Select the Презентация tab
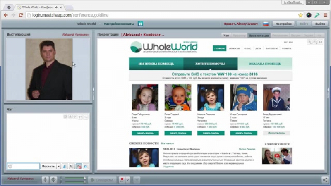The height and width of the screenshot is (186, 331). pos(259,36)
